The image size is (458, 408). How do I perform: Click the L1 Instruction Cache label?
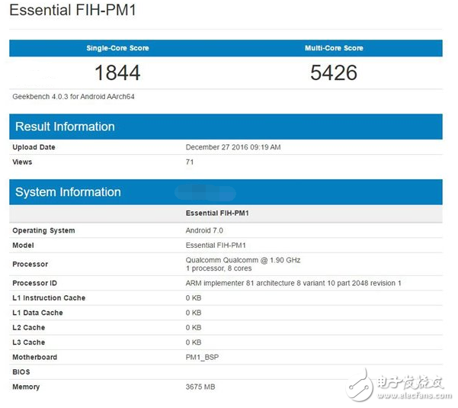coord(49,298)
